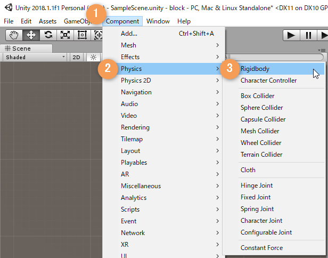Add a Box Collider component
The width and height of the screenshot is (328, 258).
point(274,96)
